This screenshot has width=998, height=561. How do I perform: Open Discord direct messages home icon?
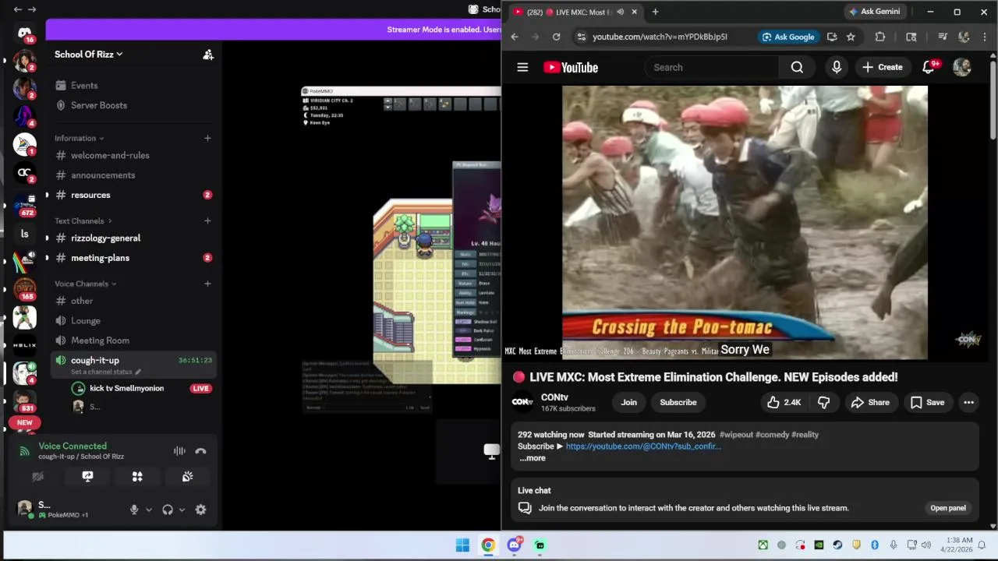[24, 33]
